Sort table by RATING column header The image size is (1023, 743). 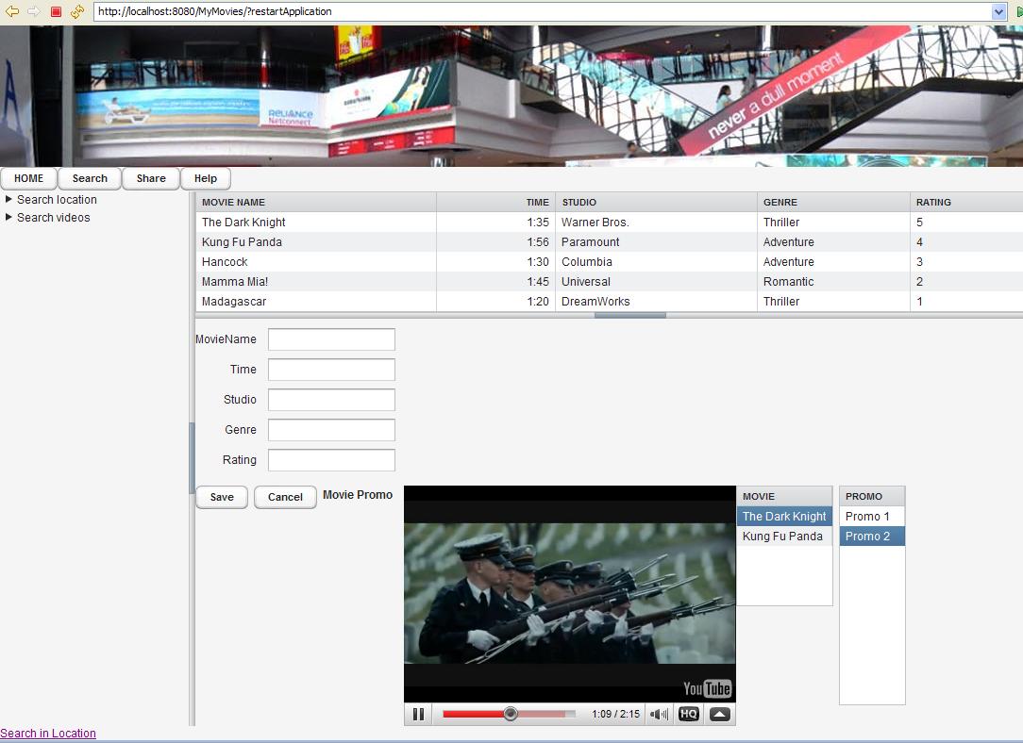(x=966, y=202)
